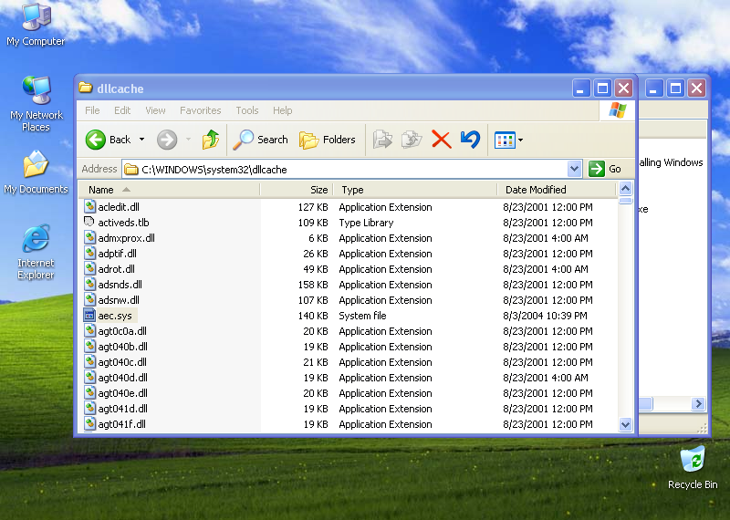Select the admxprox.dll file icon
This screenshot has height=520, width=730.
[x=89, y=237]
